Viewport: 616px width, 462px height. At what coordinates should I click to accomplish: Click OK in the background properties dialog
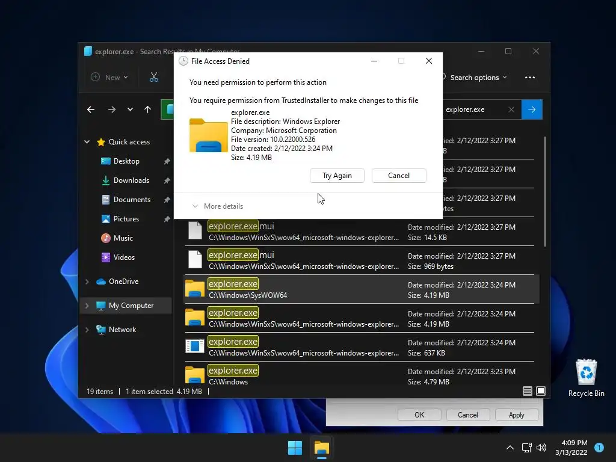tap(419, 415)
